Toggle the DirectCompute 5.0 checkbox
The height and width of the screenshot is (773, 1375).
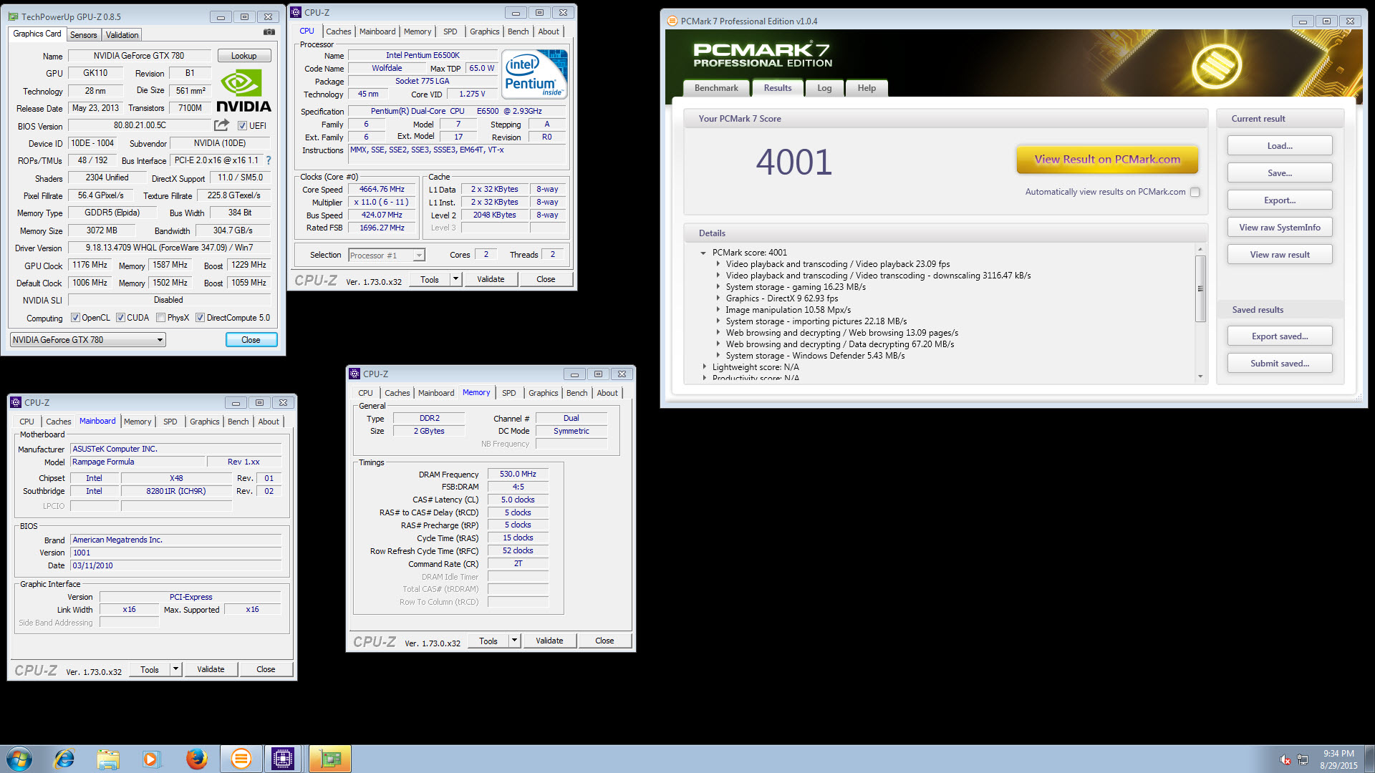click(x=201, y=318)
